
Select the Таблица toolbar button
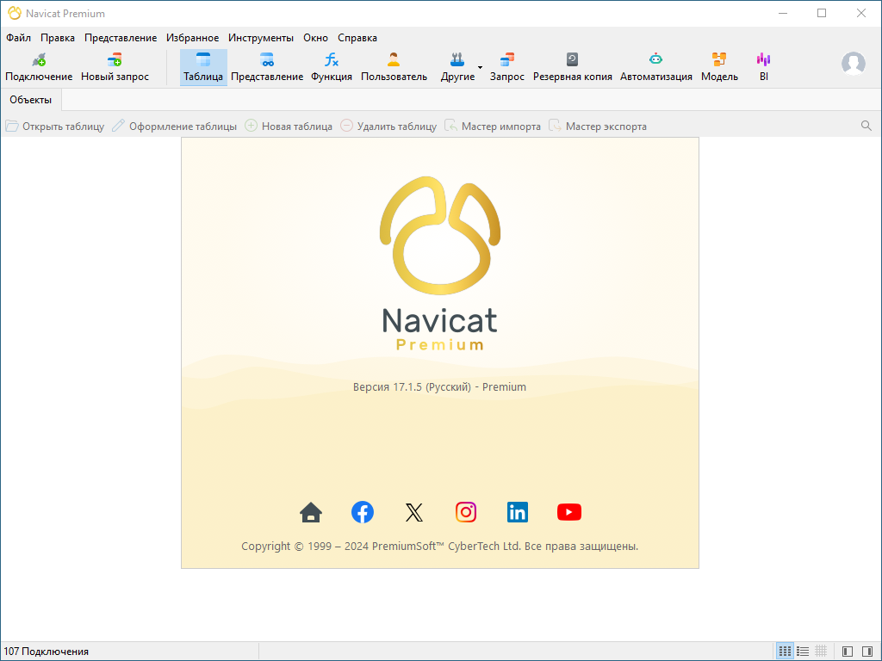pos(203,67)
